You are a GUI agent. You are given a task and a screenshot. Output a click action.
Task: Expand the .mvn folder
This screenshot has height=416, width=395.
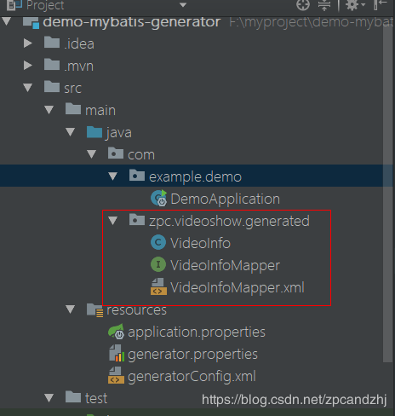[28, 66]
